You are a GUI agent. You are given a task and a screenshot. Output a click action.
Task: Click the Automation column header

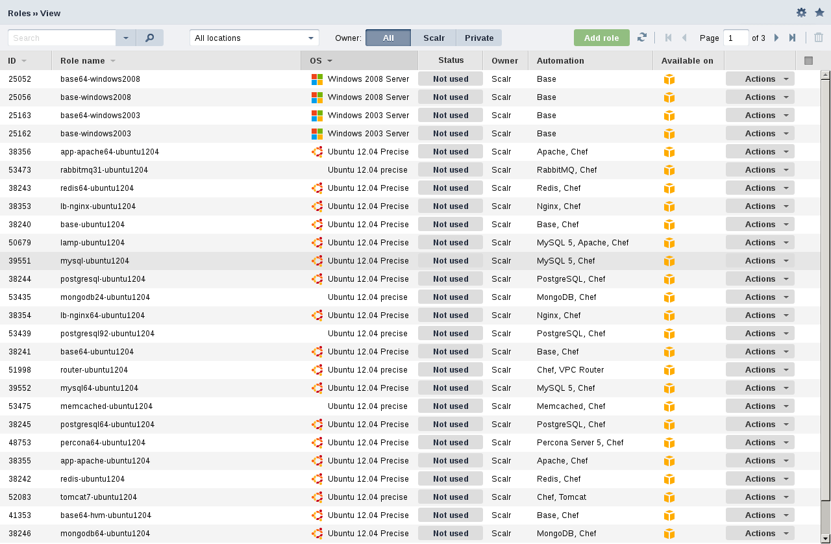coord(590,60)
